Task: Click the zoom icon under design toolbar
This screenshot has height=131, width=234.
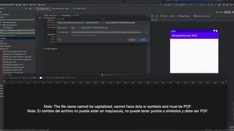Action: pos(152,20)
